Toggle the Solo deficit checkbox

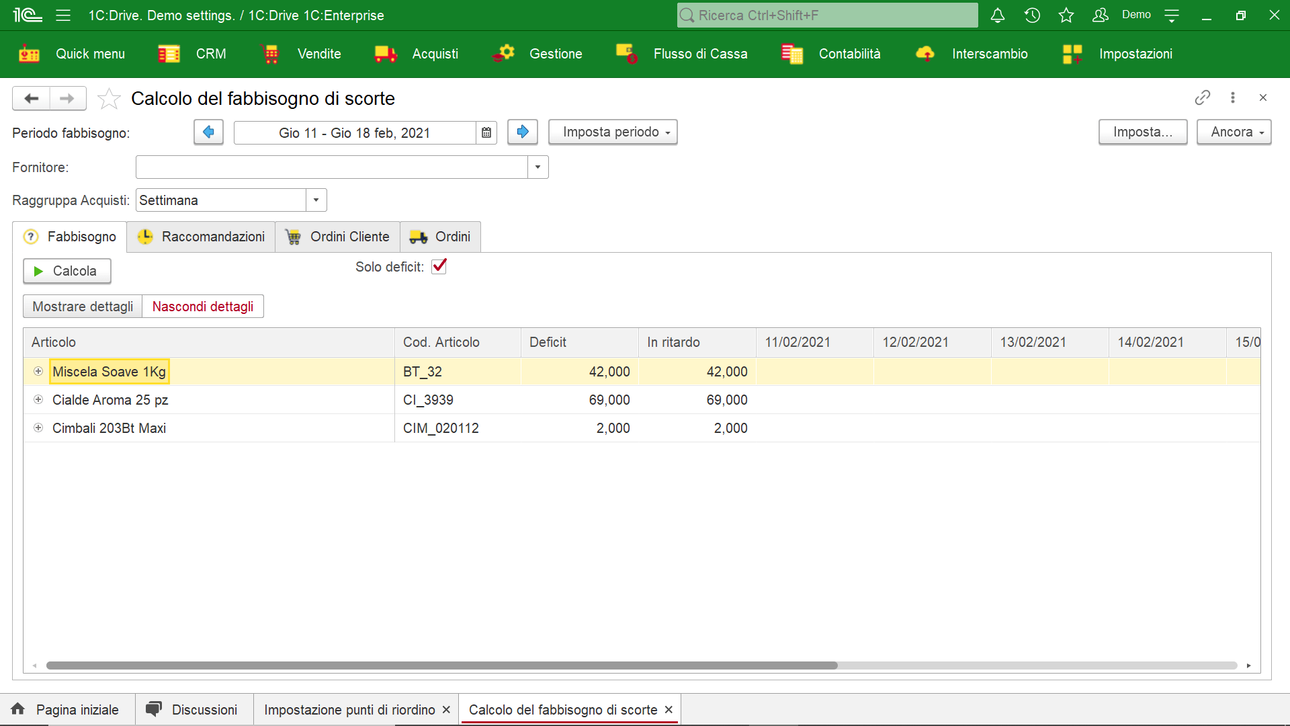439,266
